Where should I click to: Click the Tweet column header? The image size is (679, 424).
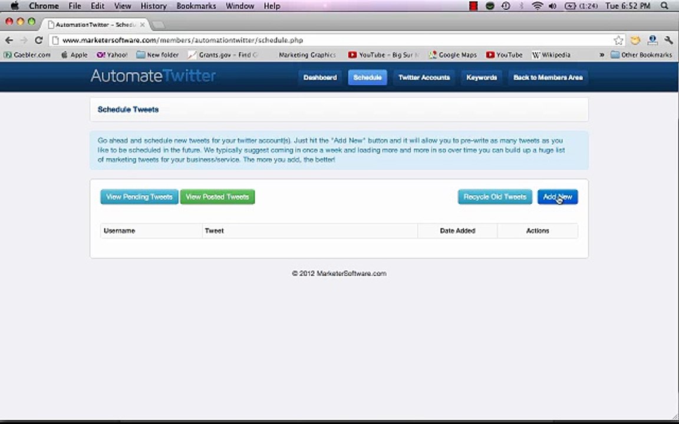tap(309, 231)
